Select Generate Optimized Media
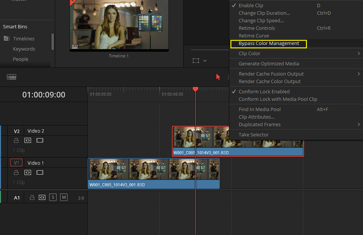Viewport: 363px width, 235px height. (296, 64)
